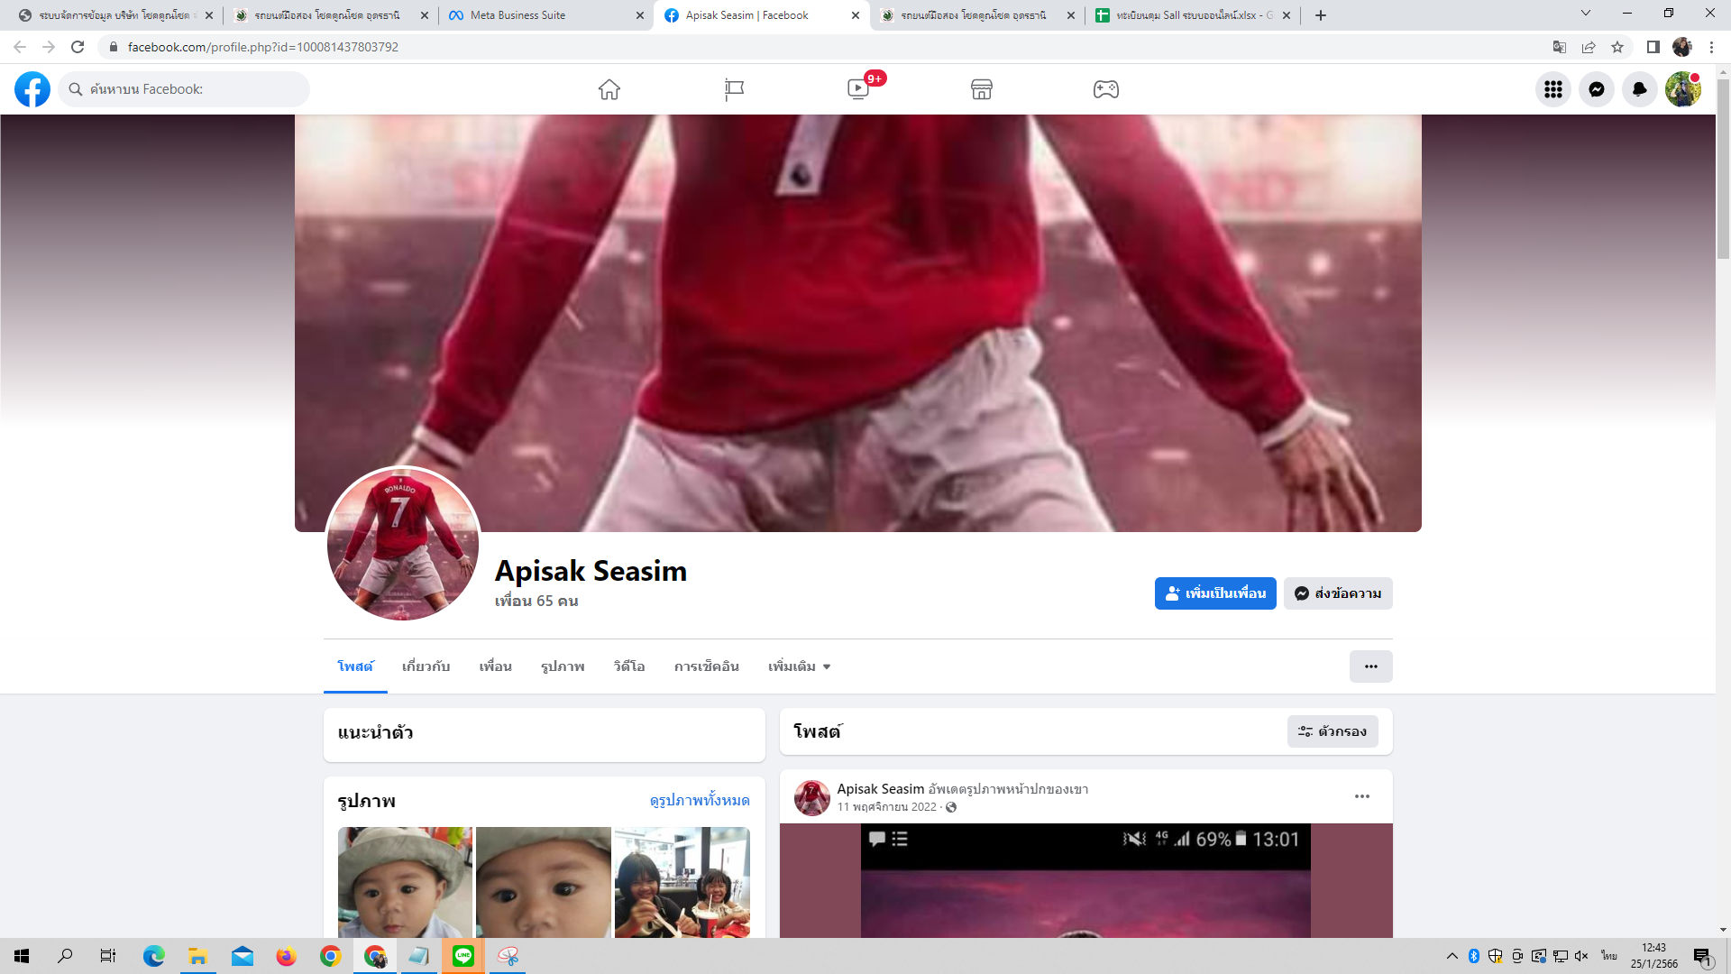Open the Messenger chat icon
This screenshot has width=1731, height=974.
coord(1596,89)
